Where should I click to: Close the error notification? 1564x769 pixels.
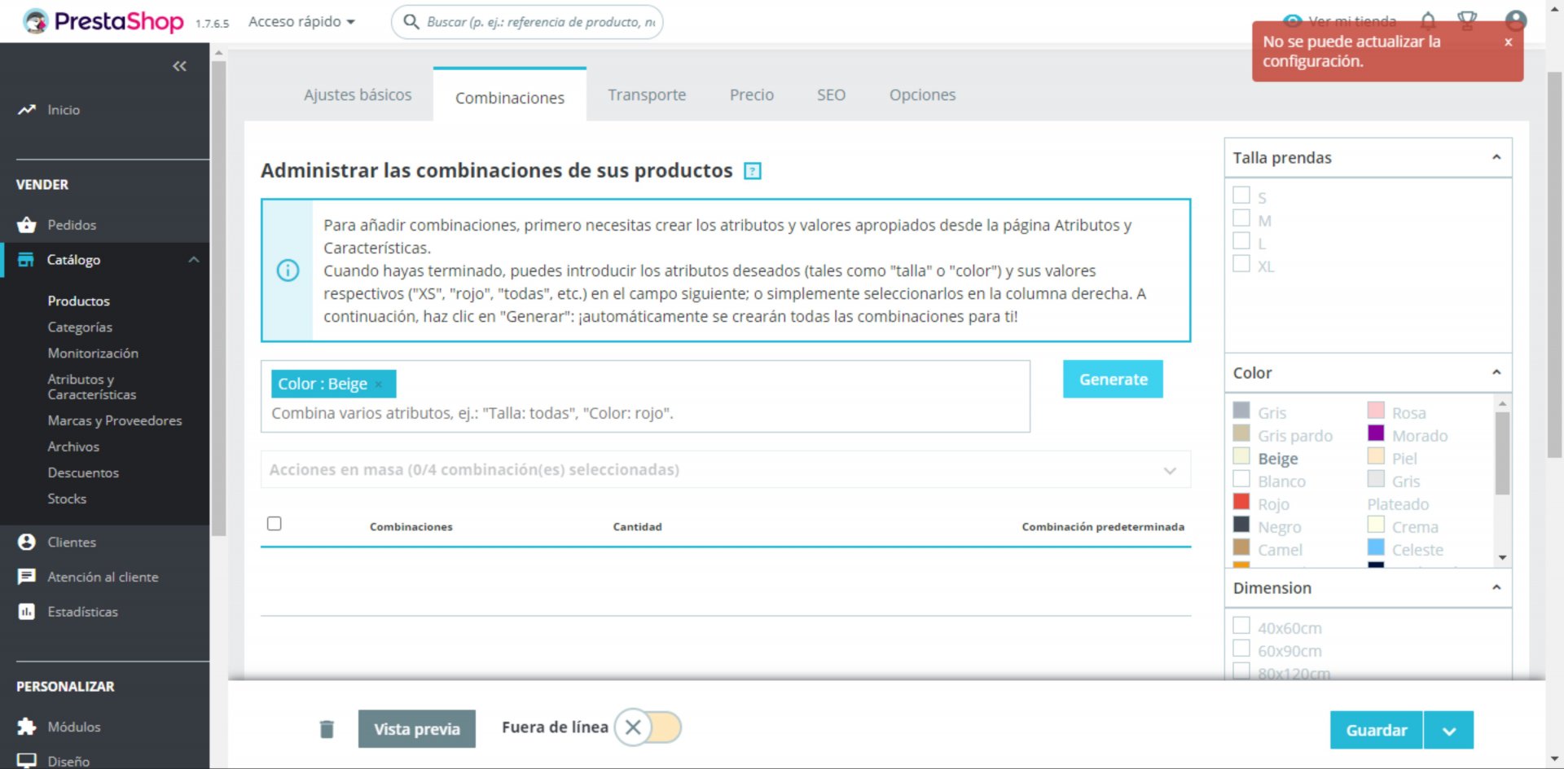coord(1509,42)
